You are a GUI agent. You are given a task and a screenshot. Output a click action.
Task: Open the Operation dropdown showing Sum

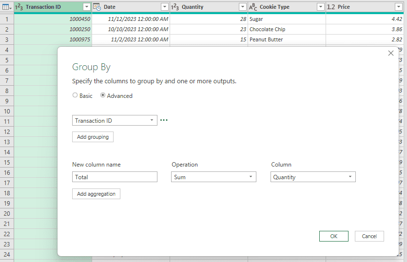pyautogui.click(x=213, y=177)
